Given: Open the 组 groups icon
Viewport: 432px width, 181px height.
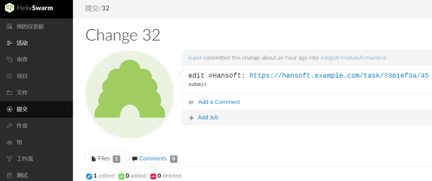Looking at the screenshot, I should pos(10,142).
